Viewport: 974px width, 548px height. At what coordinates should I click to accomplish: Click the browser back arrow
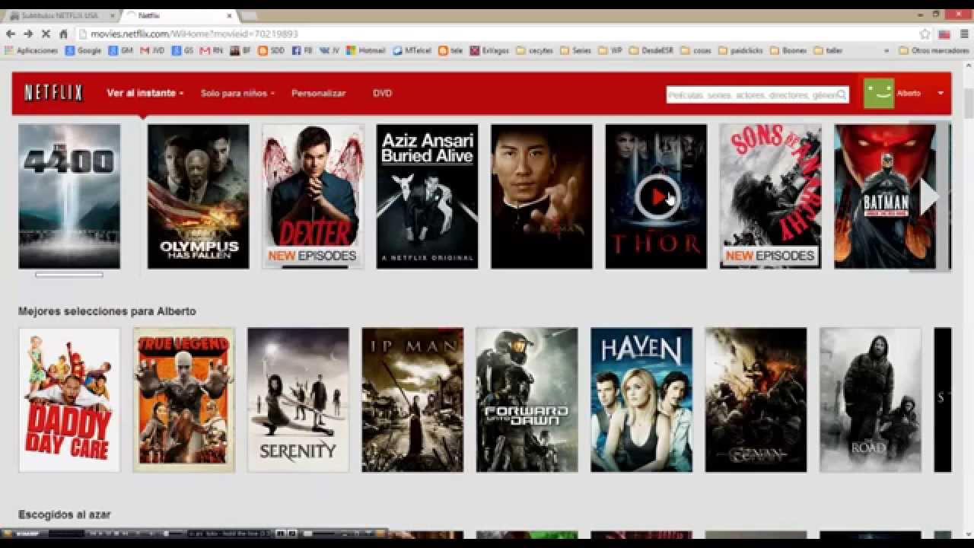[11, 33]
